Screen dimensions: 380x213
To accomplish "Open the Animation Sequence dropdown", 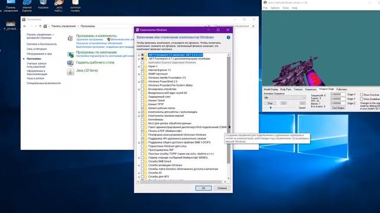I will pos(285,98).
